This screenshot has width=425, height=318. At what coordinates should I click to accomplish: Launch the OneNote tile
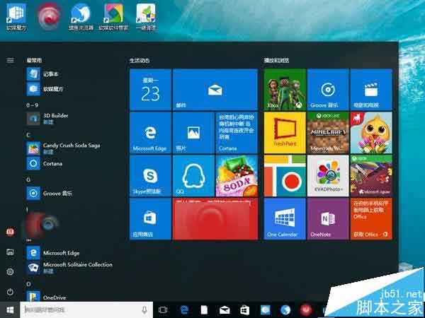[328, 219]
